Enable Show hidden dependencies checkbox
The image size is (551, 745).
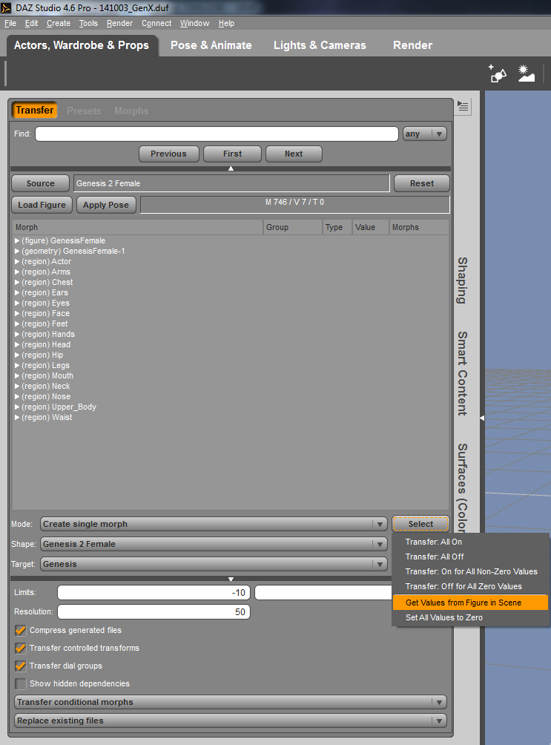click(21, 683)
